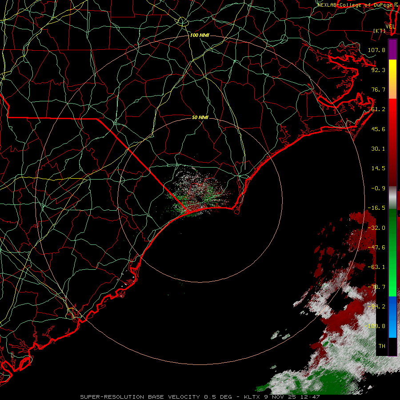Screen dimensions: 400x400
Task: Click the -32.0 value on velocity scale
Action: click(376, 228)
